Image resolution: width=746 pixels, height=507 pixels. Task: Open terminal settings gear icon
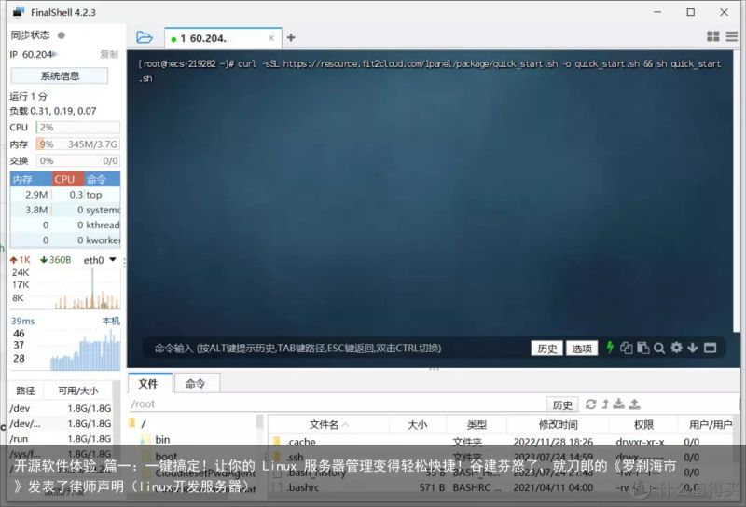coord(676,348)
